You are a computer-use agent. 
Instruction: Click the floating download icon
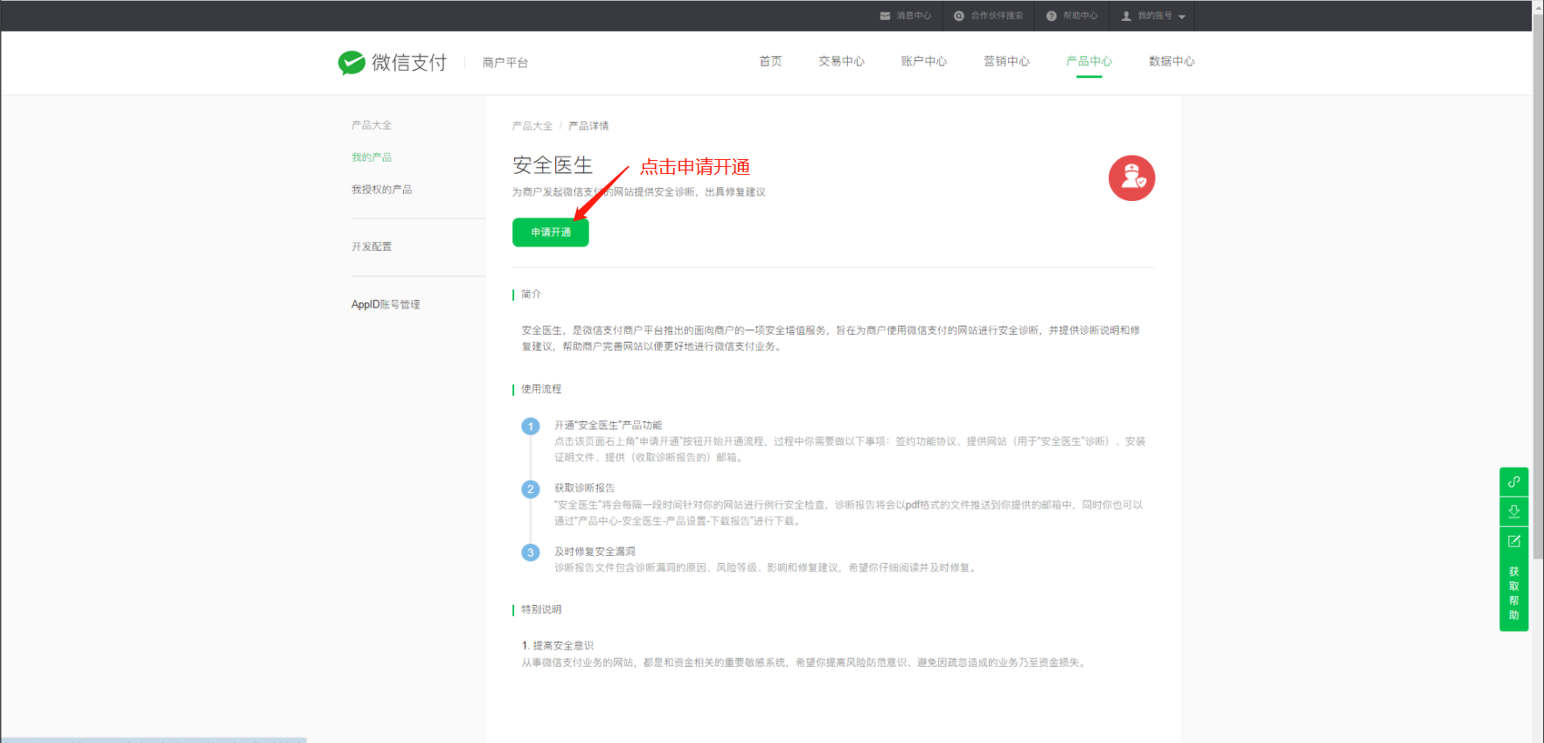click(1513, 511)
